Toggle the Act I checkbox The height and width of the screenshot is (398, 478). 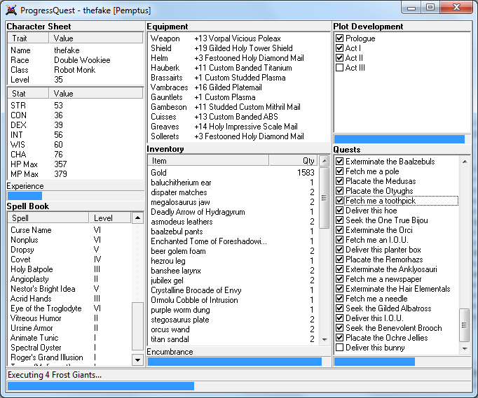[339, 48]
